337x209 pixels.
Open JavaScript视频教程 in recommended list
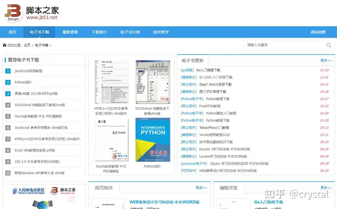(29, 71)
